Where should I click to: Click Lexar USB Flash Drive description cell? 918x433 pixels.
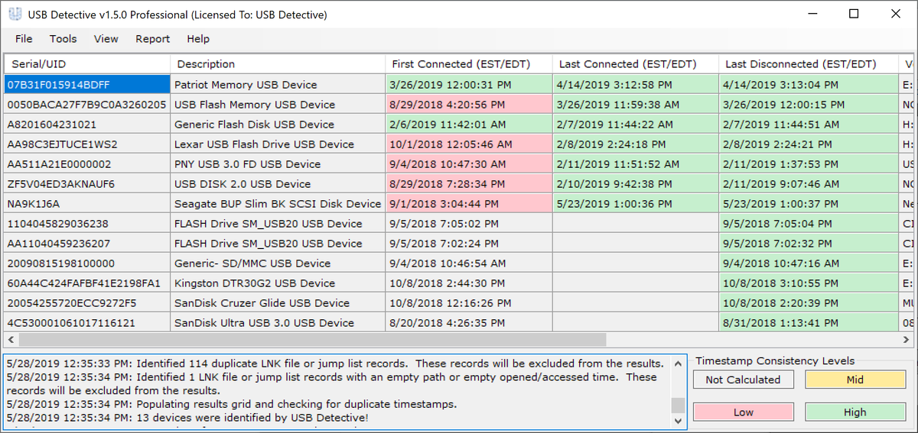click(278, 144)
